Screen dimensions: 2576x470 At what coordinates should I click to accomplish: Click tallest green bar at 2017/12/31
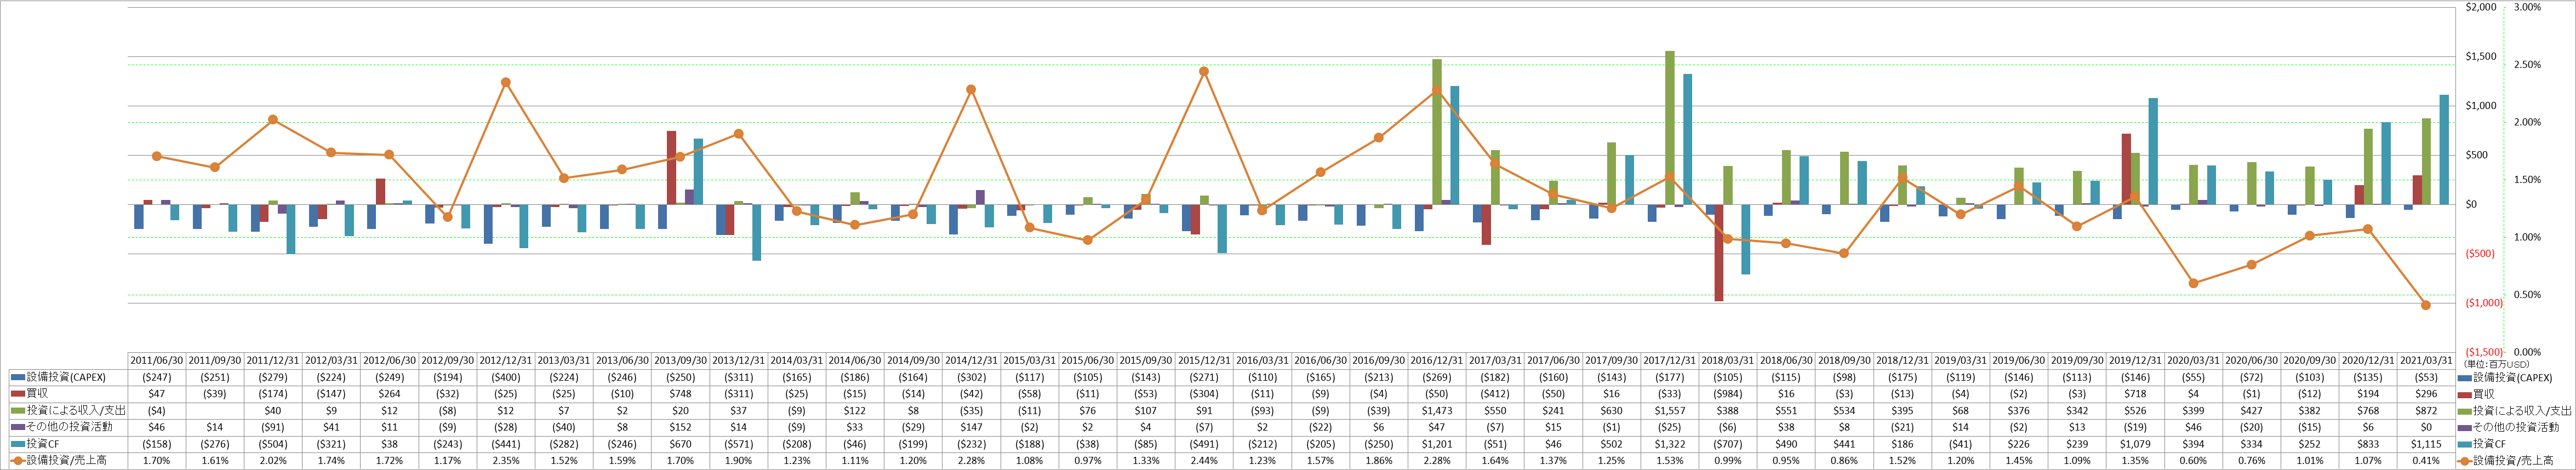point(1670,128)
